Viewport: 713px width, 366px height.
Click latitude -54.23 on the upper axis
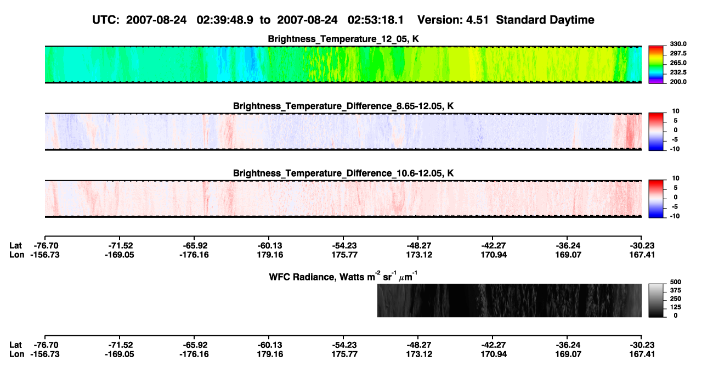coord(344,246)
